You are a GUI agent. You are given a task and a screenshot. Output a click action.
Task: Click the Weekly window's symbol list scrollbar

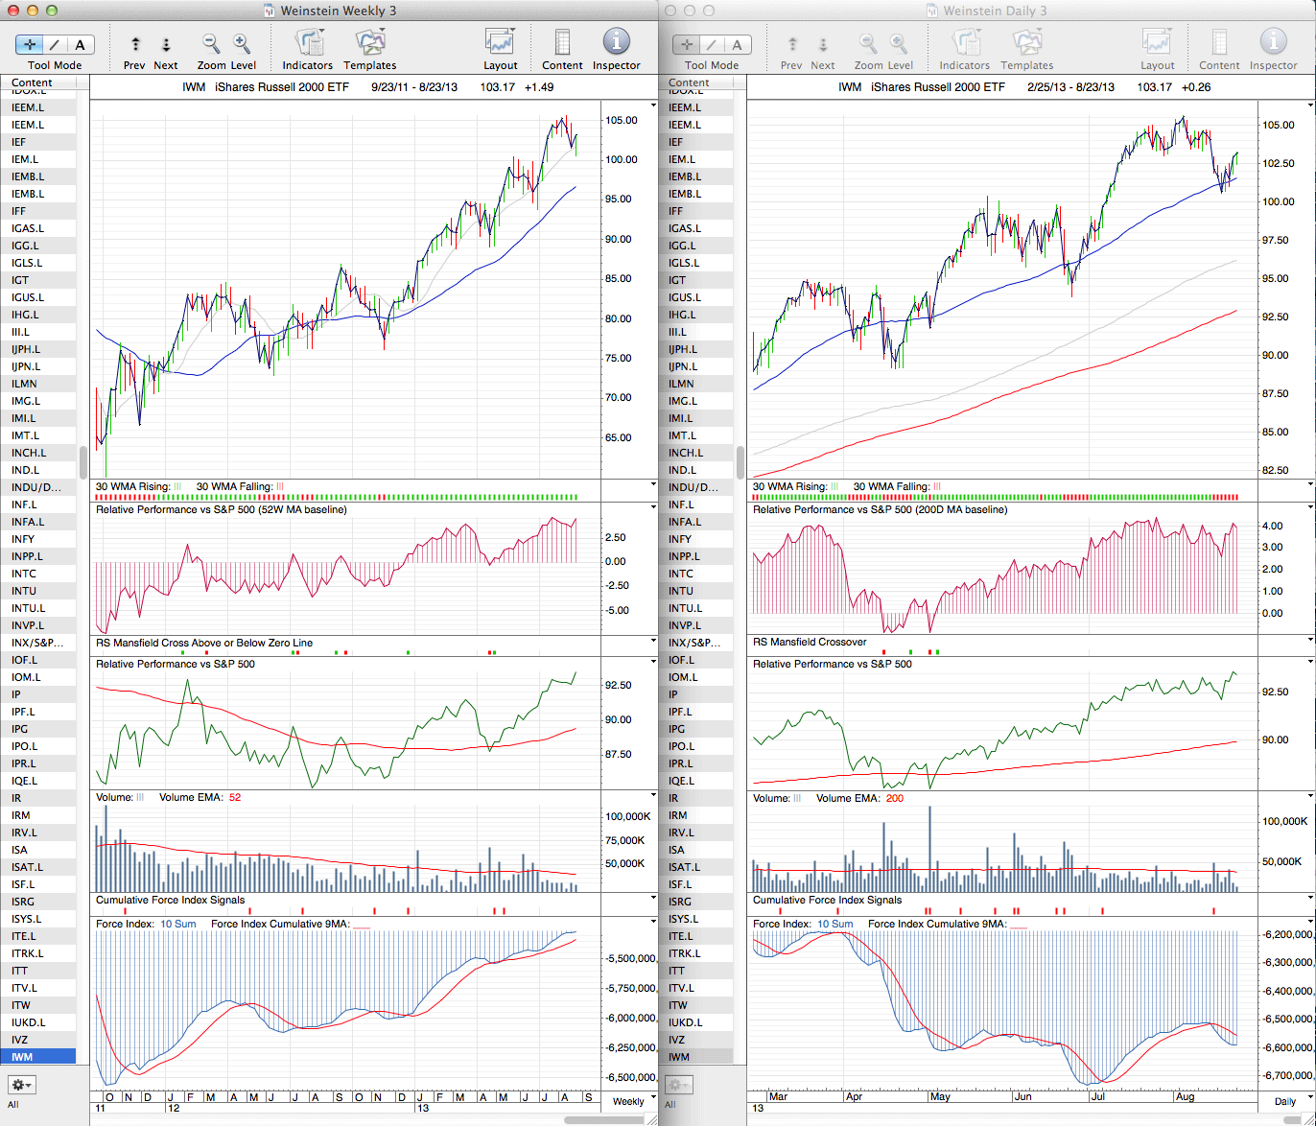coord(83,461)
